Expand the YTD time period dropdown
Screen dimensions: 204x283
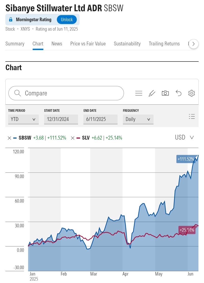pos(23,119)
